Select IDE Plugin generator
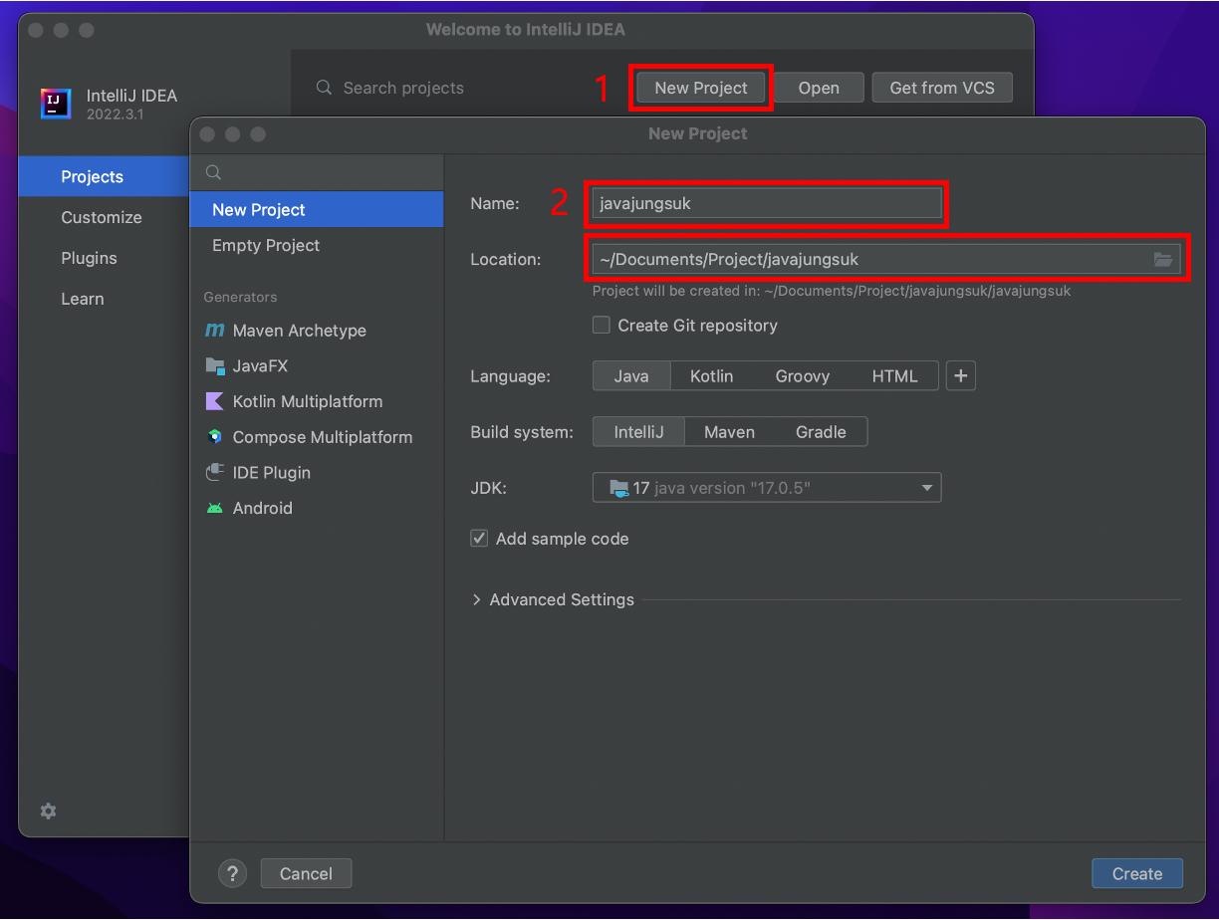 click(x=317, y=473)
